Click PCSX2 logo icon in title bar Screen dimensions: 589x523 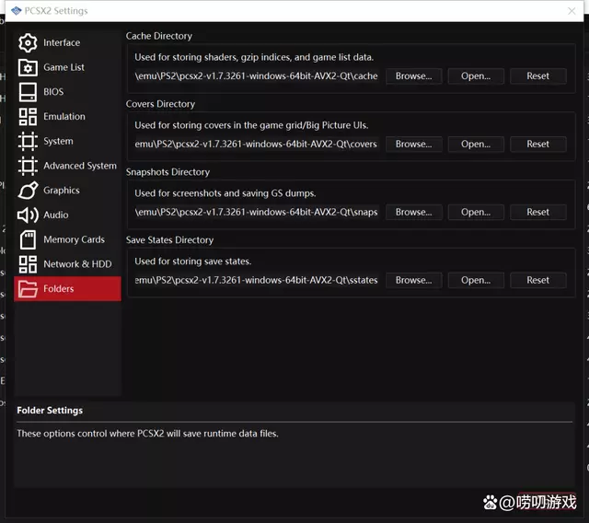17,11
